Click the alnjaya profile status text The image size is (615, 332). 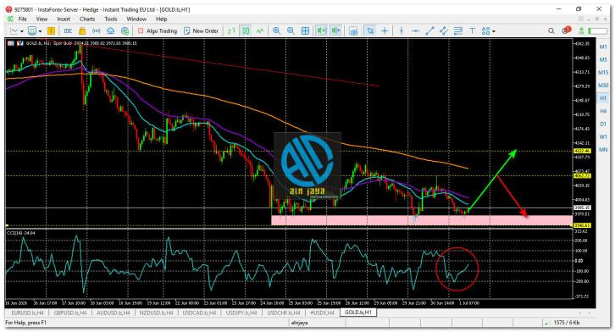point(299,323)
